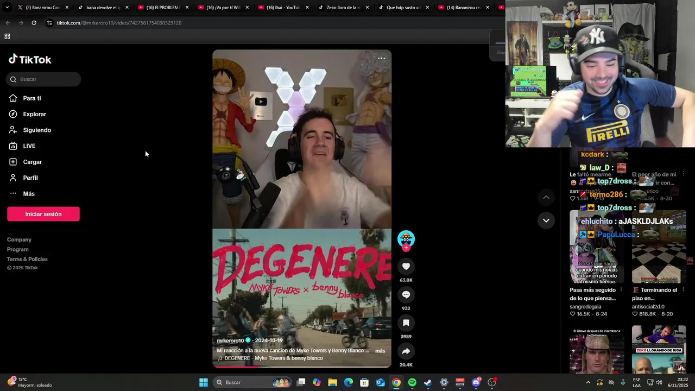The height and width of the screenshot is (391, 695).
Task: Show hidden system tray icons
Action: tap(587, 382)
